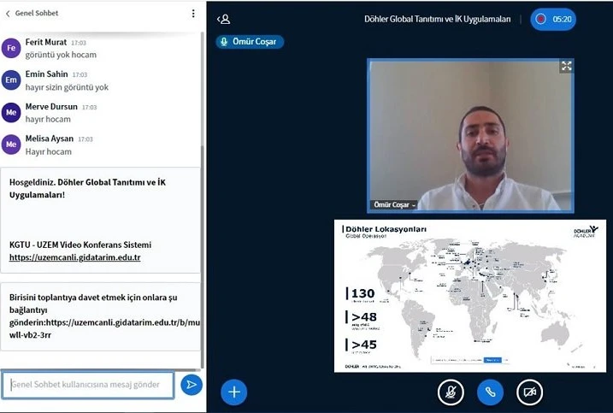Click Melisa Aysan's avatar icon
Image resolution: width=613 pixels, height=413 pixels.
(11, 145)
